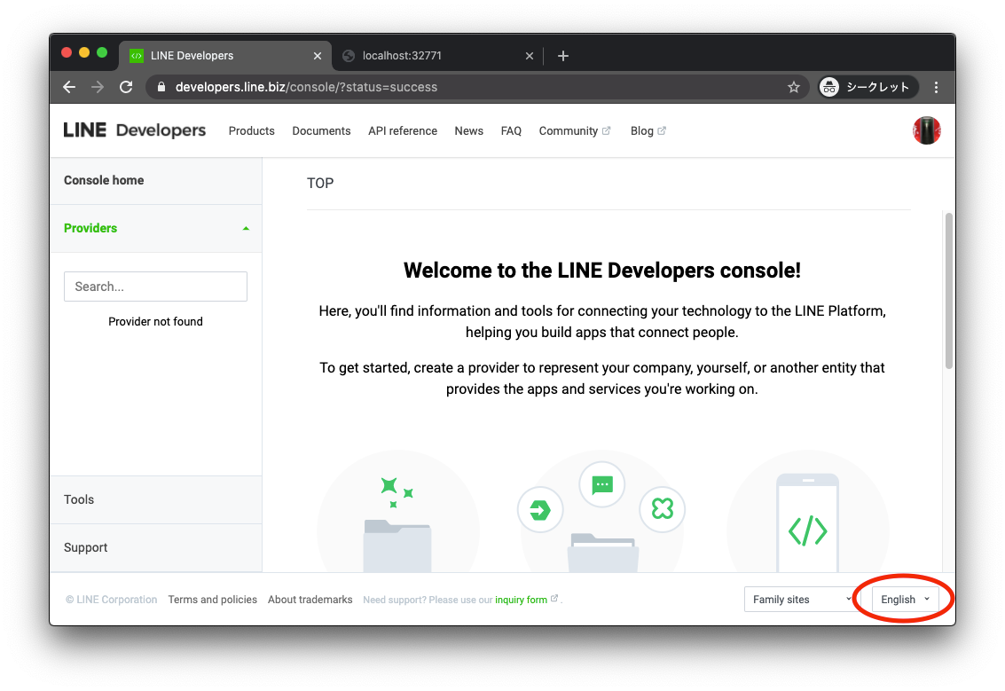Click the phone code brackets illustration

click(807, 523)
